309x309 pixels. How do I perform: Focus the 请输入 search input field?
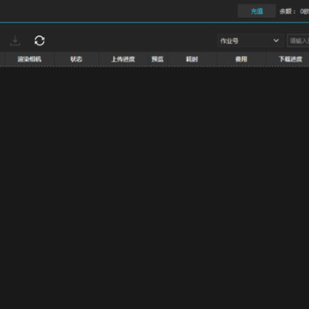tap(298, 40)
